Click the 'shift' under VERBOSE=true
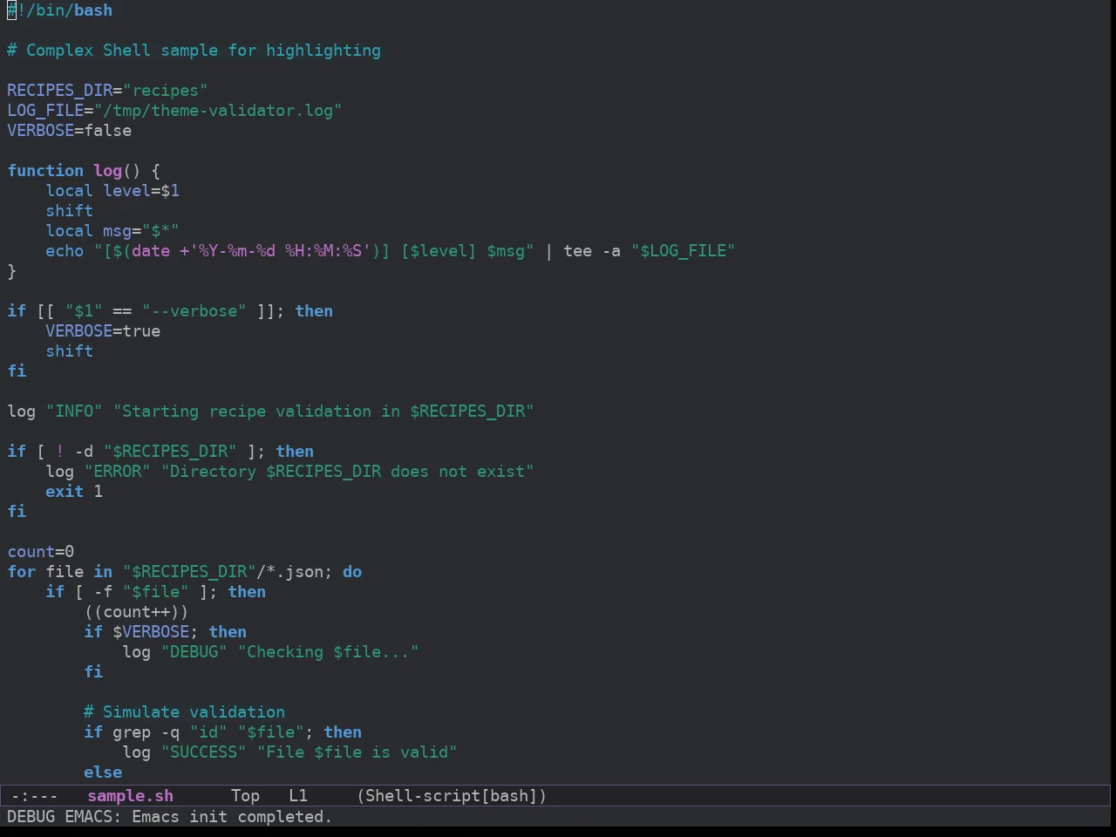 69,351
